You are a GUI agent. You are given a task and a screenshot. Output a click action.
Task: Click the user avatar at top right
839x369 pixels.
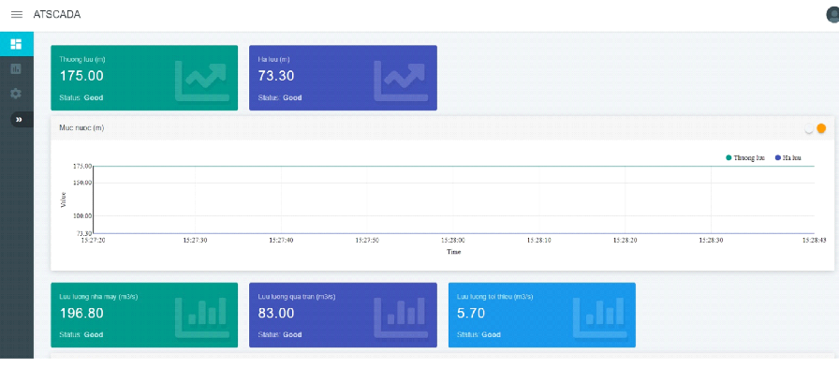(x=832, y=15)
